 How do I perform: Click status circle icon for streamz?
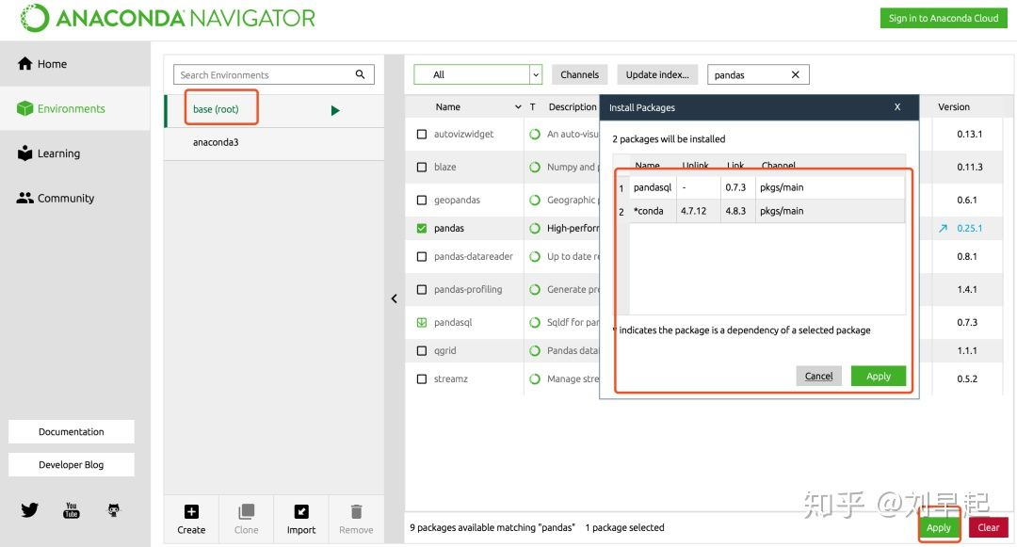pyautogui.click(x=535, y=379)
